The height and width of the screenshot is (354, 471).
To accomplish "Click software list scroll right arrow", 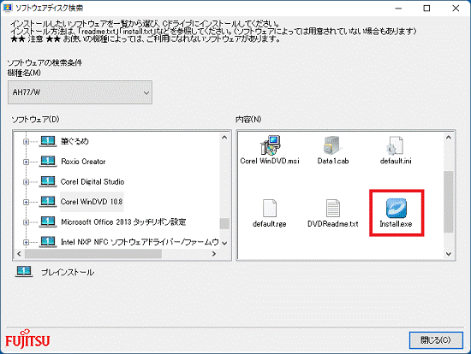I will pos(214,254).
